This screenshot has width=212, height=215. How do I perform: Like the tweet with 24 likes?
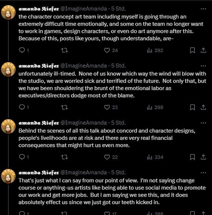tap(107, 50)
